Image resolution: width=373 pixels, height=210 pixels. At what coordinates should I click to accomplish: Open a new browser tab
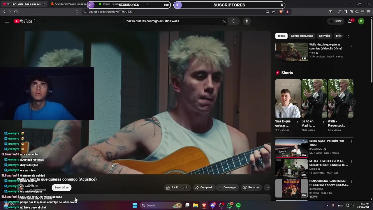(x=147, y=4)
